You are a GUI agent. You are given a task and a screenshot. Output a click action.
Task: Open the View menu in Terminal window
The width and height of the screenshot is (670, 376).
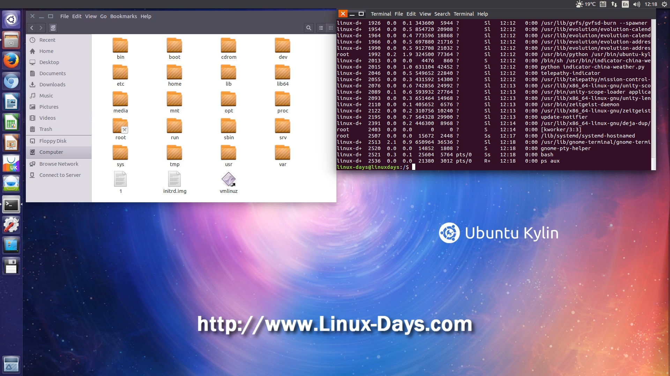click(425, 14)
